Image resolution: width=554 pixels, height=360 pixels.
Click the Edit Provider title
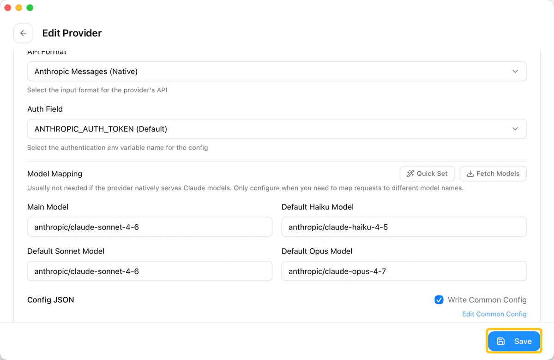pos(72,33)
